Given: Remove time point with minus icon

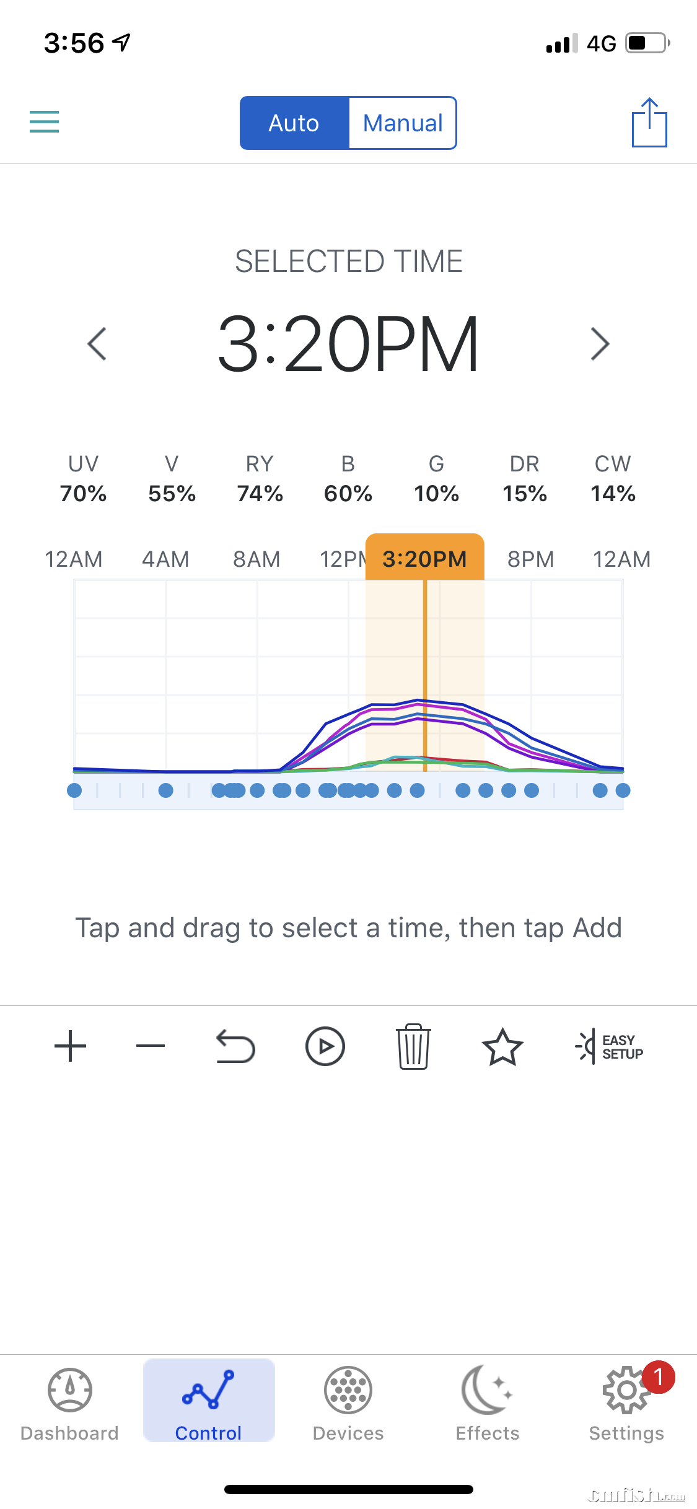Looking at the screenshot, I should (x=151, y=1046).
